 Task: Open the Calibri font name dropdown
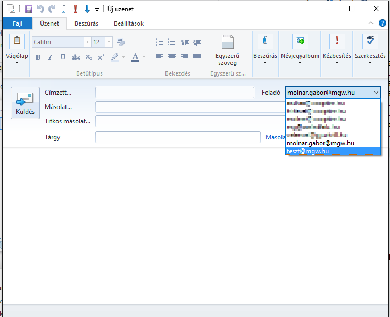pos(87,42)
